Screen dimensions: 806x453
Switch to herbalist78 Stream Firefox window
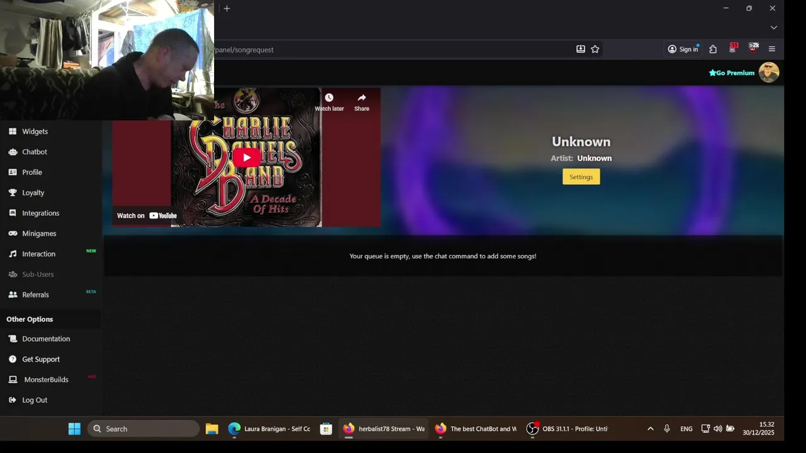384,429
